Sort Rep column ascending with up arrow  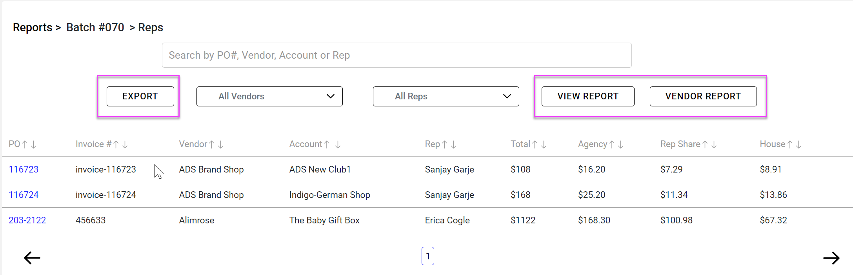tap(444, 145)
